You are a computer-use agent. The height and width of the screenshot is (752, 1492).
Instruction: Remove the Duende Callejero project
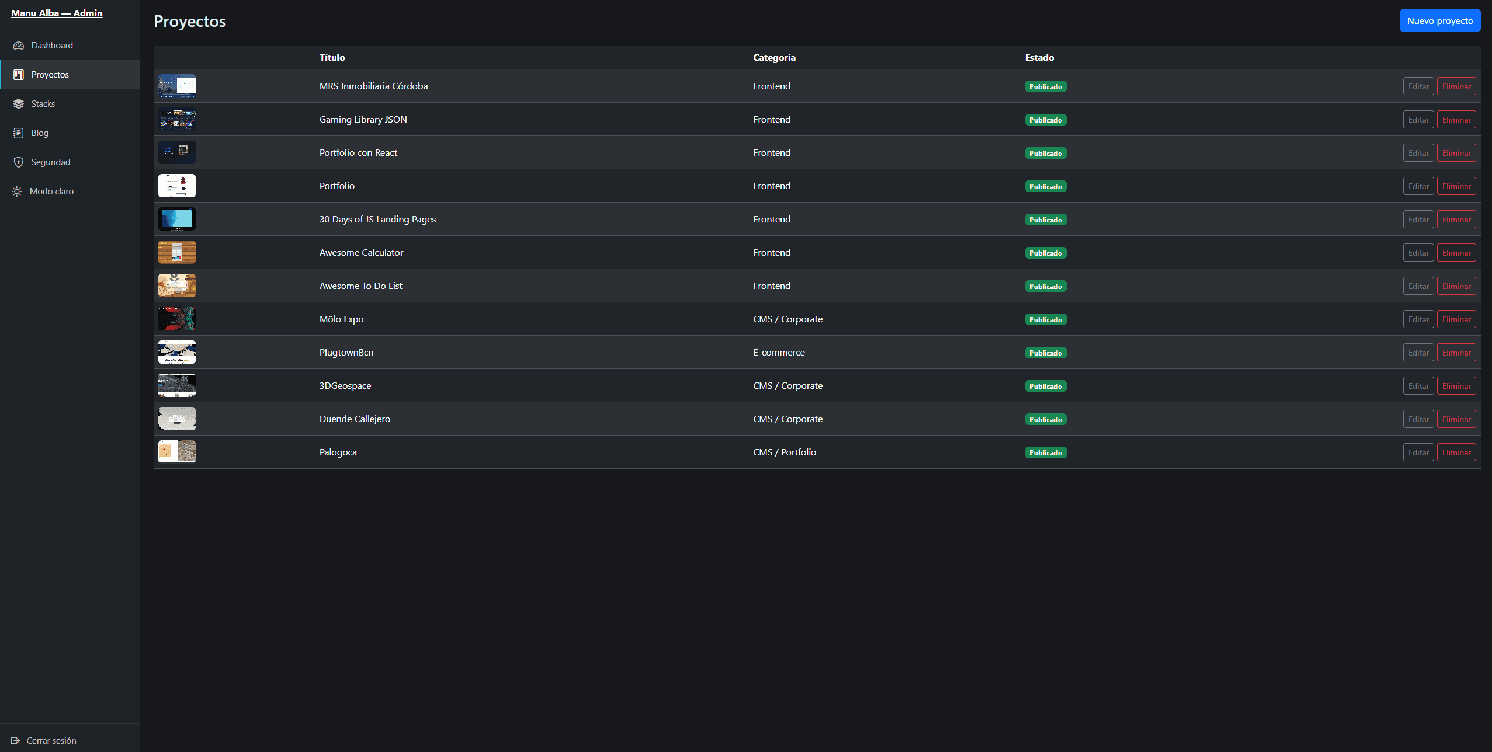[x=1456, y=419]
